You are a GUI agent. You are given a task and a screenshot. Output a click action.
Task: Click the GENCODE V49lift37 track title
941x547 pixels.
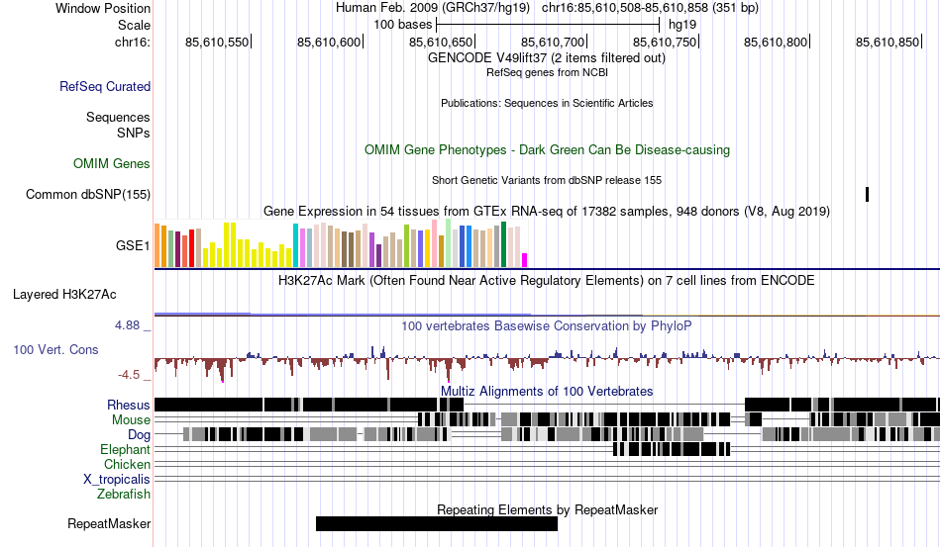547,58
